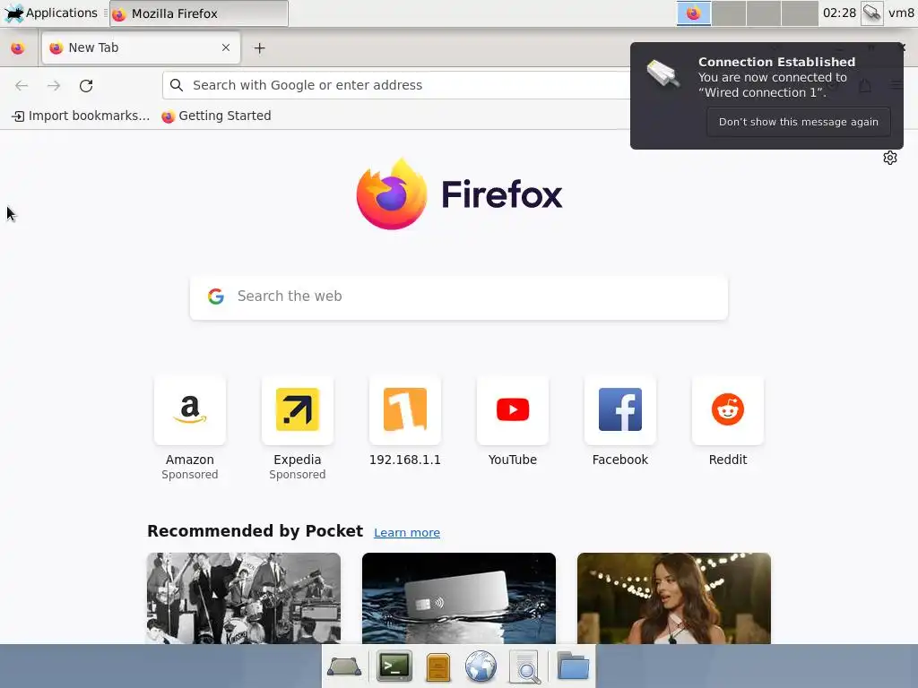
Task: Go forward using the forward arrow
Action: [54, 86]
